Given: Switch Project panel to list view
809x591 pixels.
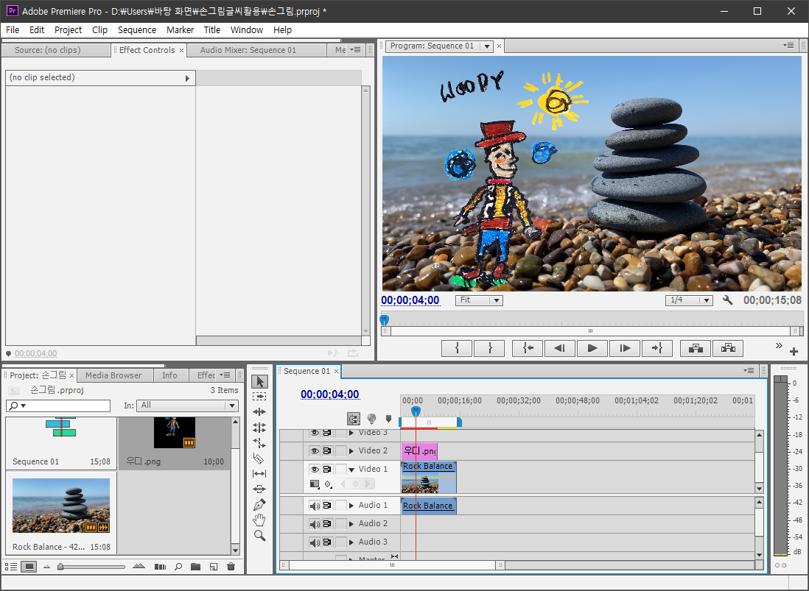Looking at the screenshot, I should pyautogui.click(x=11, y=567).
